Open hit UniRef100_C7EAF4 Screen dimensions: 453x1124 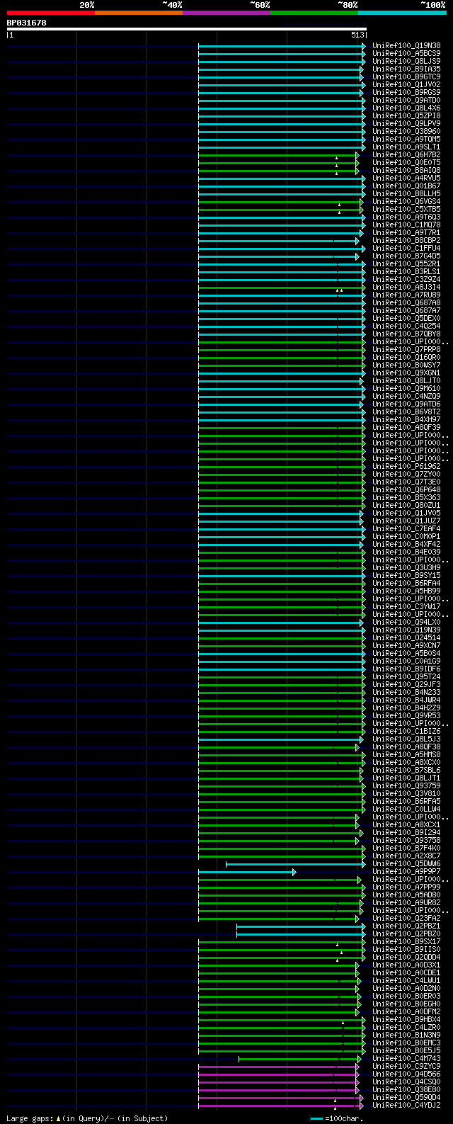(x=406, y=529)
